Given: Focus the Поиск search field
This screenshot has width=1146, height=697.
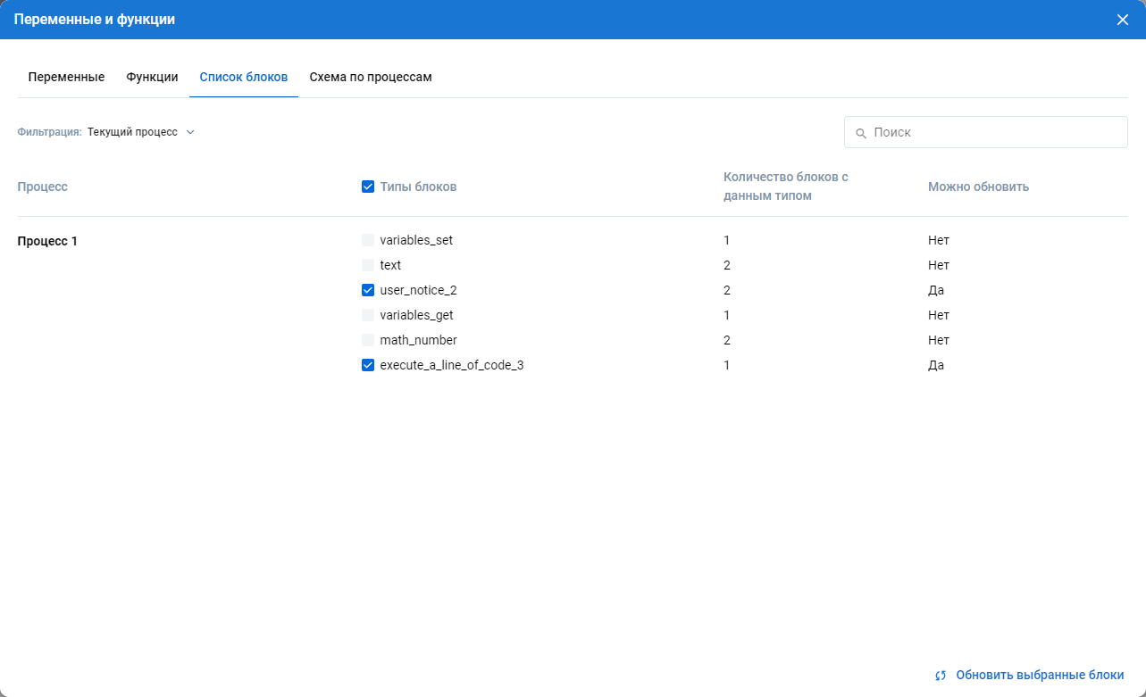Looking at the screenshot, I should point(986,132).
